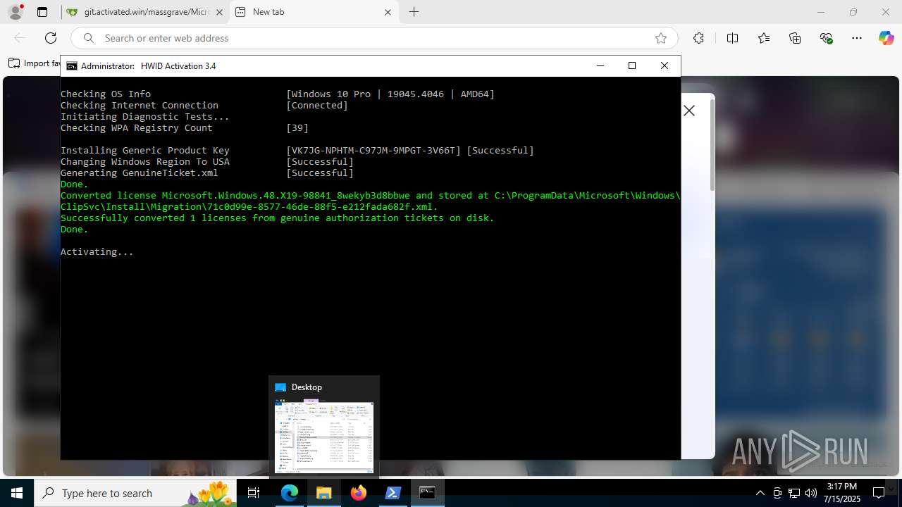The image size is (902, 507).
Task: Open the Collections icon
Action: (x=795, y=38)
